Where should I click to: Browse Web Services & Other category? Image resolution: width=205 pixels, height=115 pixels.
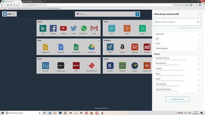point(177,90)
